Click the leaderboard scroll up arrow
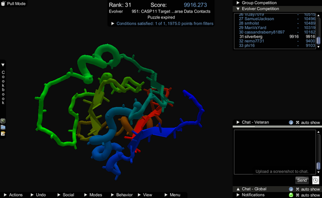The width and height of the screenshot is (322, 198). tap(318, 16)
